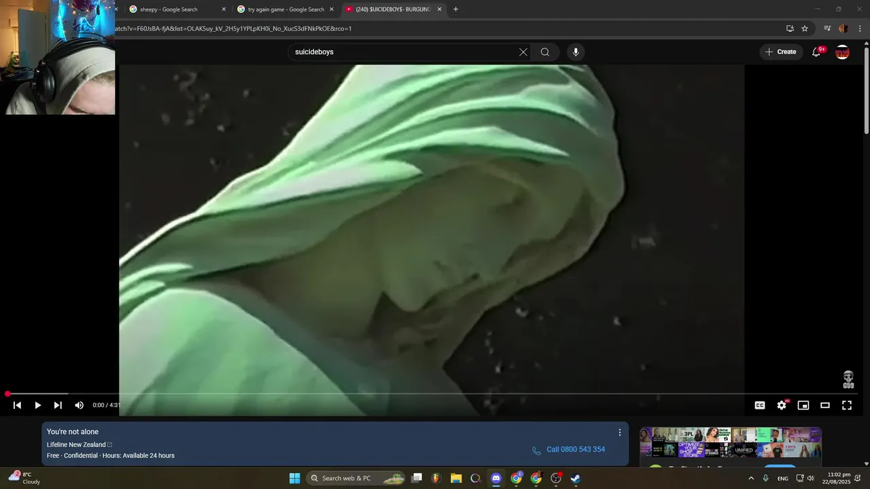Open Chrome media controls
Viewport: 870px width, 489px height.
[827, 29]
